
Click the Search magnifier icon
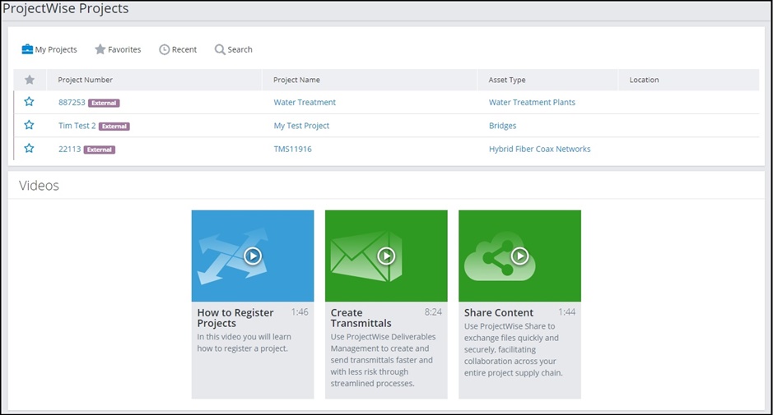tap(220, 50)
